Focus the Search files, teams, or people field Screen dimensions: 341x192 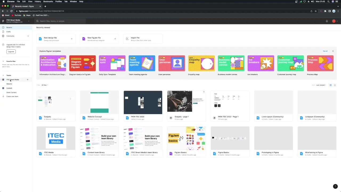point(60,21)
